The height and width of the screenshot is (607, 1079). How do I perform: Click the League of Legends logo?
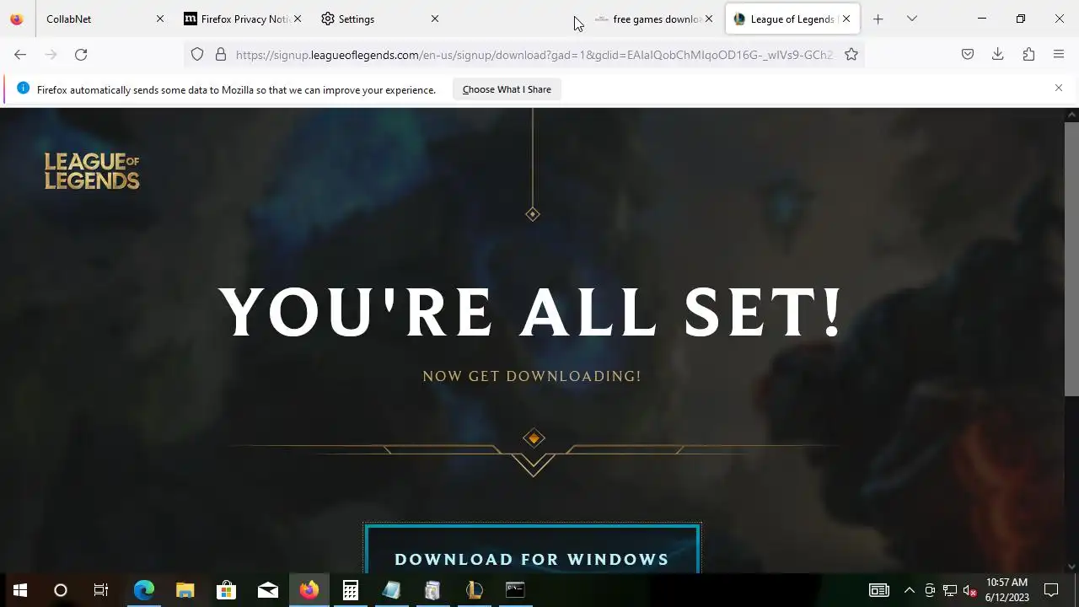pyautogui.click(x=92, y=171)
